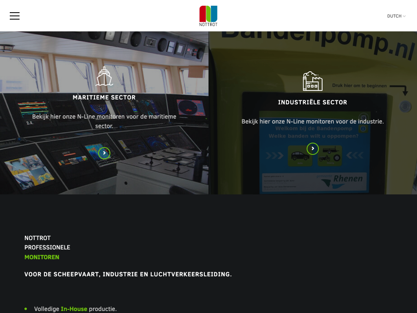Click the Druk hier om te beginnen label
The image size is (417, 313).
click(359, 86)
